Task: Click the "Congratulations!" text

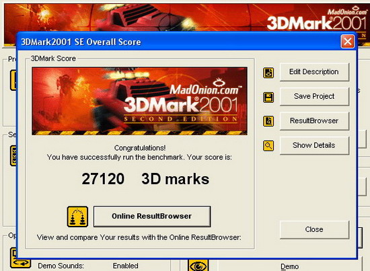Action: point(140,148)
